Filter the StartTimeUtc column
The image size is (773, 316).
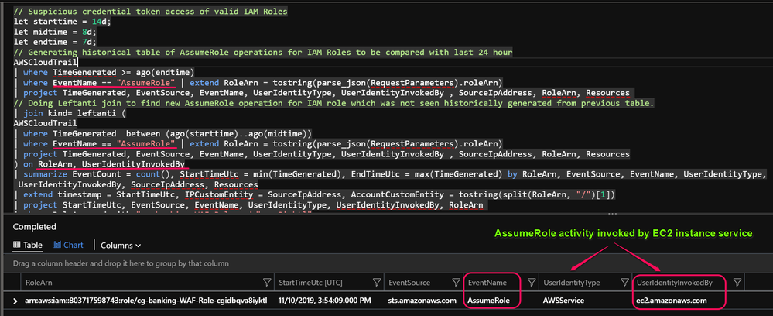(377, 283)
